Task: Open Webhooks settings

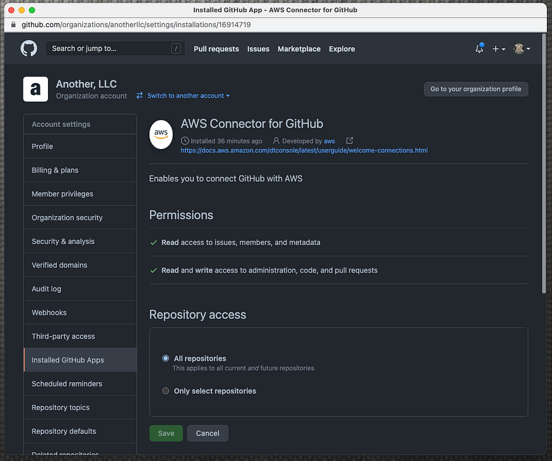Action: point(80,313)
